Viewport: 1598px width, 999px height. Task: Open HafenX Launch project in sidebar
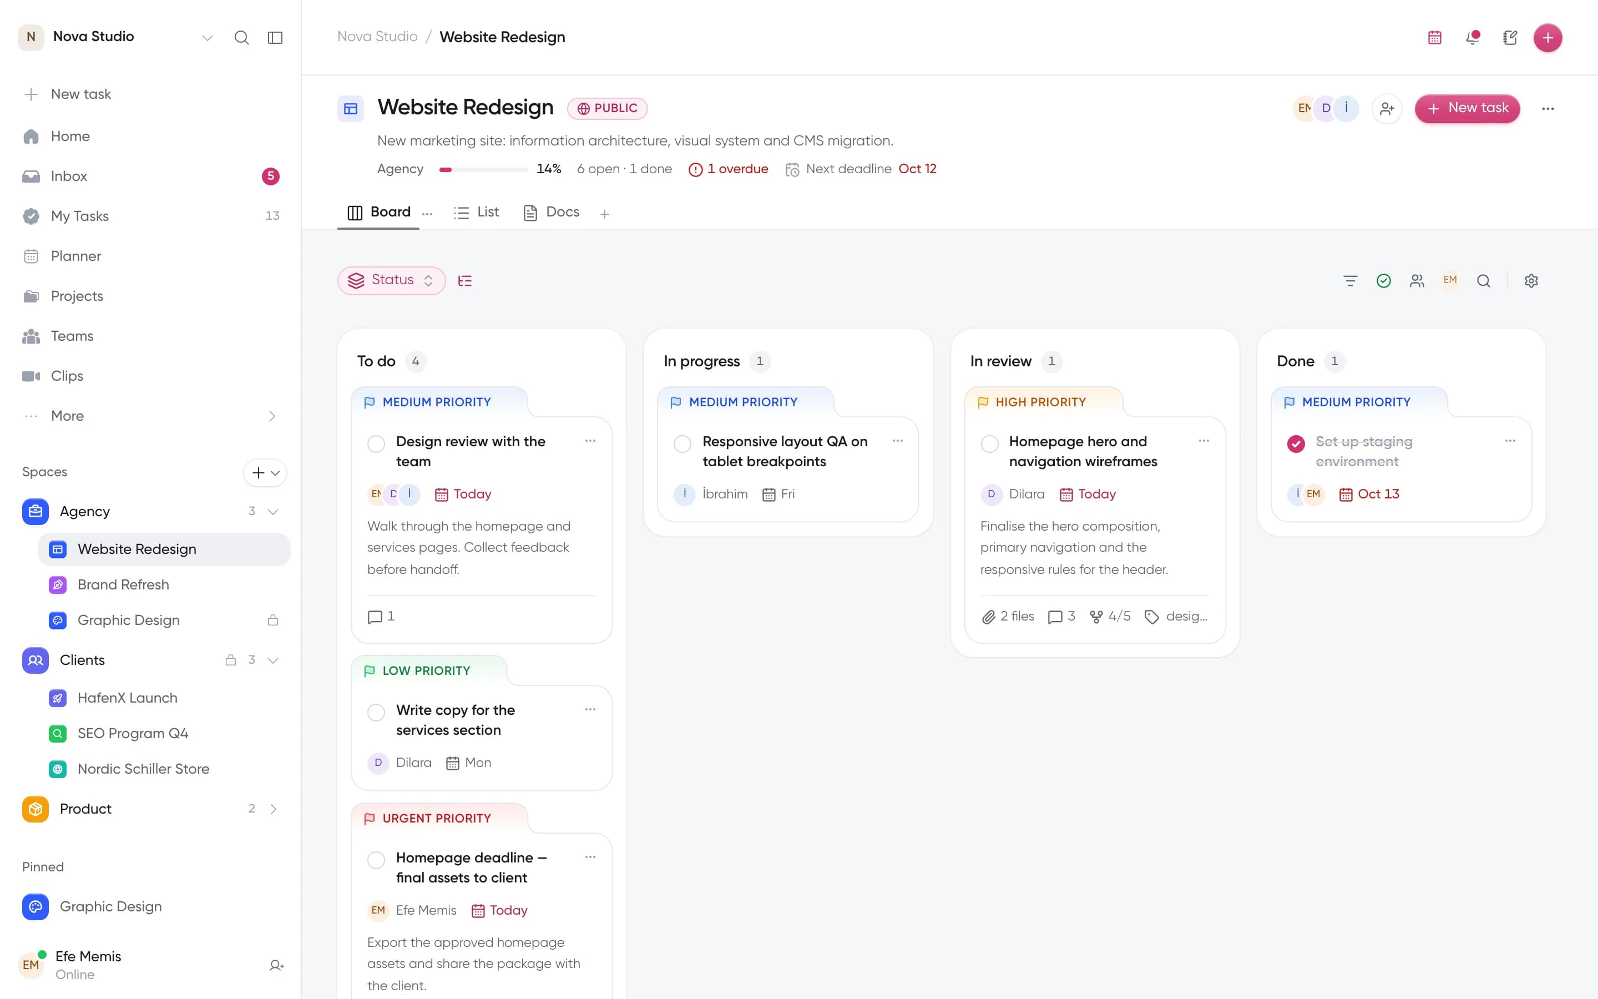click(x=164, y=698)
